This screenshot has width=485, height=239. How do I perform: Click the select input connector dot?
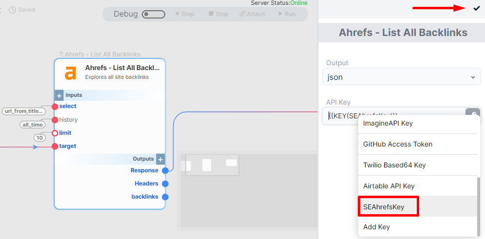[55, 107]
